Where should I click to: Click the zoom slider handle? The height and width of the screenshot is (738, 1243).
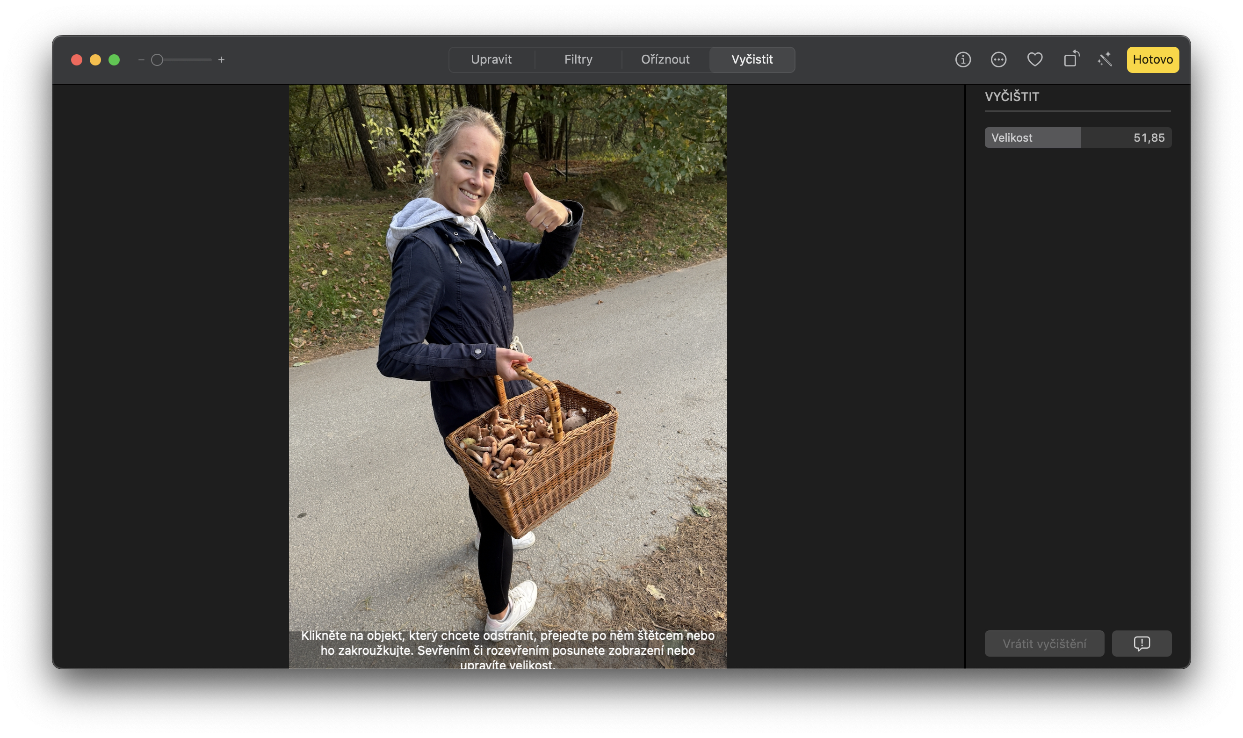coord(157,59)
